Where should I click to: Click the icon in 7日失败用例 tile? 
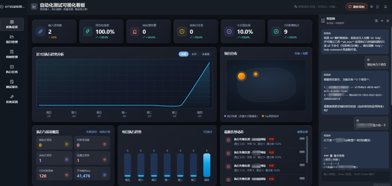point(67,175)
